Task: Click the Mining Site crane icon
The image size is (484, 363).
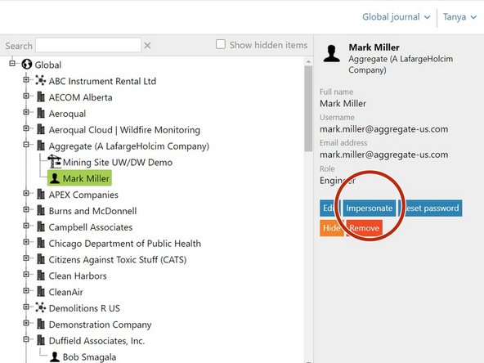Action: pos(55,161)
